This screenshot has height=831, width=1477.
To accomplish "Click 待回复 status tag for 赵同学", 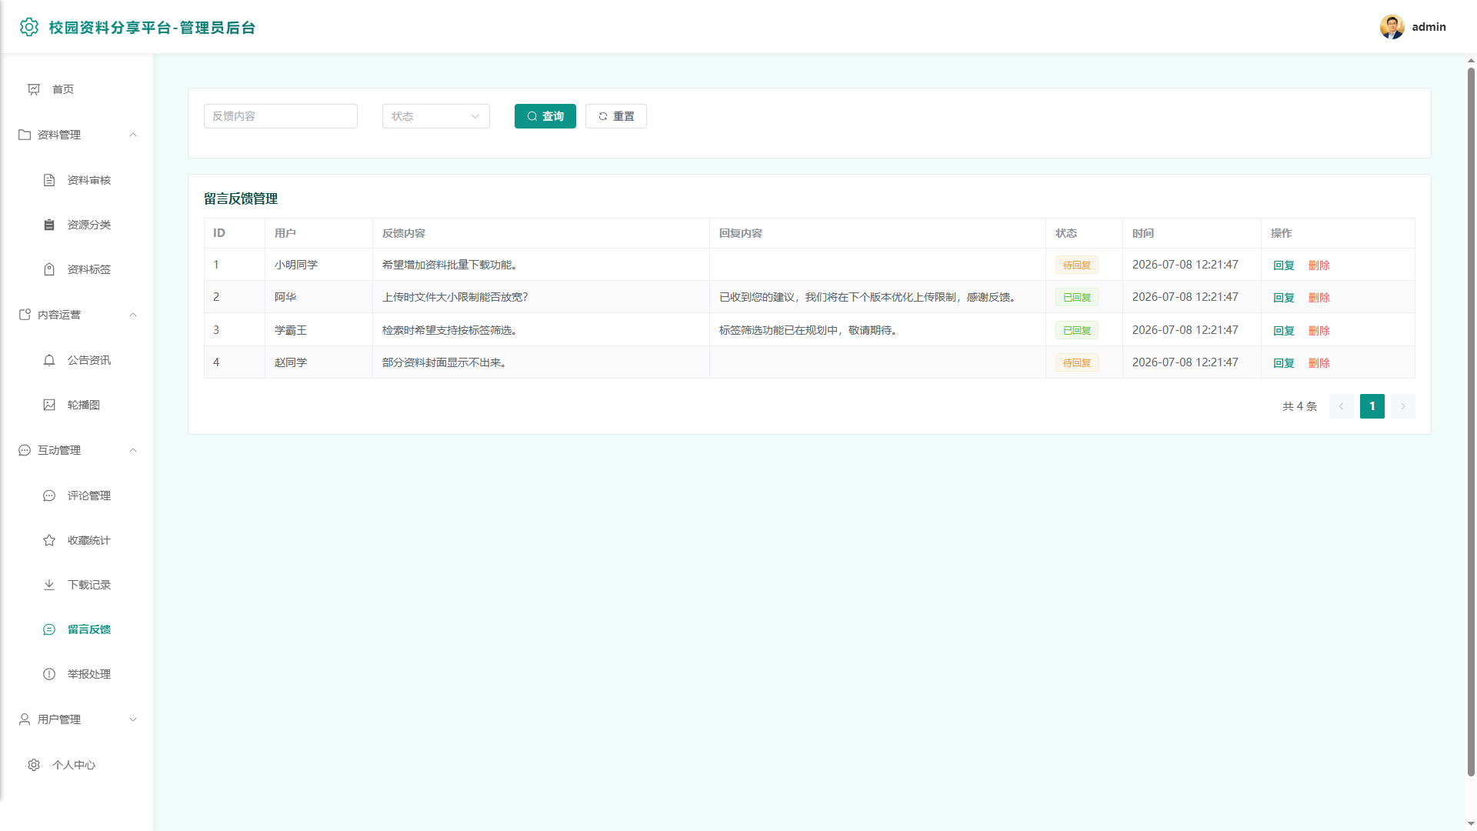I will click(1077, 363).
